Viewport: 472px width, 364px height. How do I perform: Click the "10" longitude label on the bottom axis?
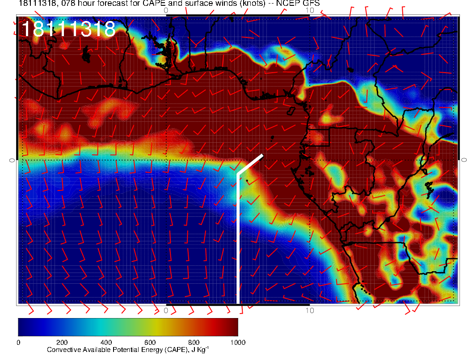[x=309, y=310]
